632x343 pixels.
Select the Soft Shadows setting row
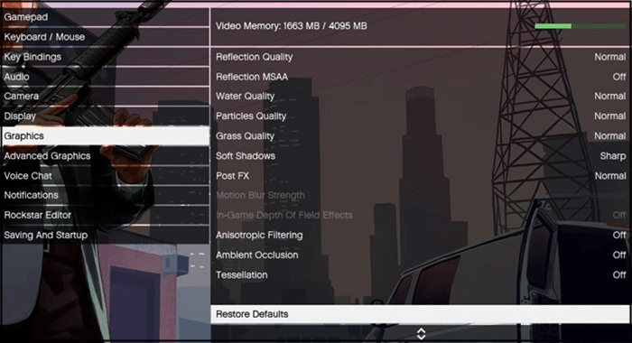coord(420,155)
